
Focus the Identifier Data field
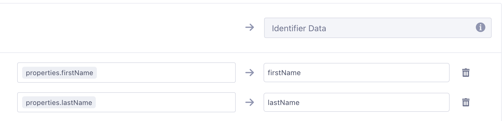pyautogui.click(x=378, y=28)
